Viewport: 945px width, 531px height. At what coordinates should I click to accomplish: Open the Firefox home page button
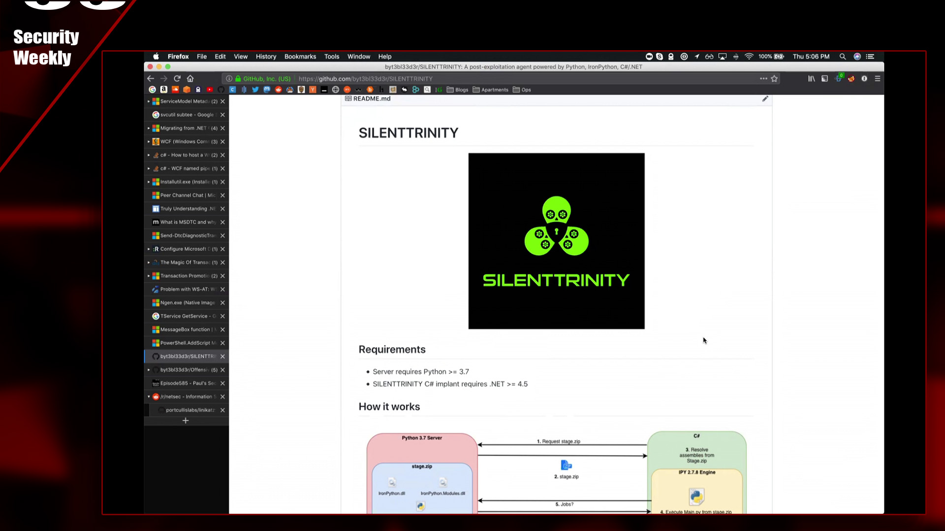(190, 79)
